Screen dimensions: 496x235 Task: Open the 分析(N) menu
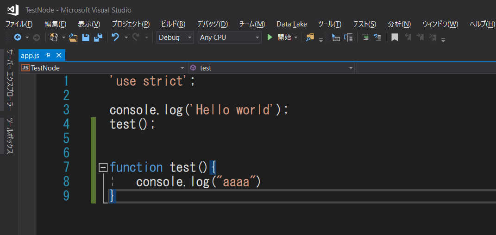click(x=399, y=24)
